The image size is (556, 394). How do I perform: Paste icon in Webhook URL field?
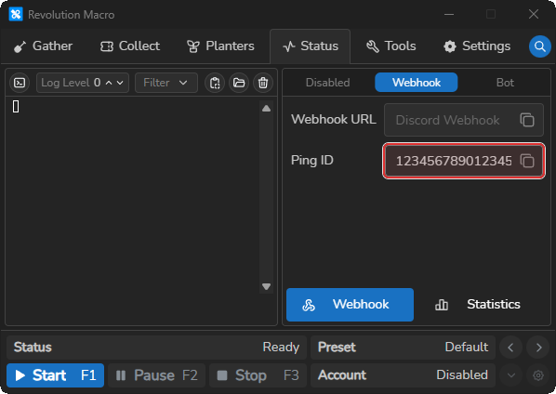click(527, 120)
